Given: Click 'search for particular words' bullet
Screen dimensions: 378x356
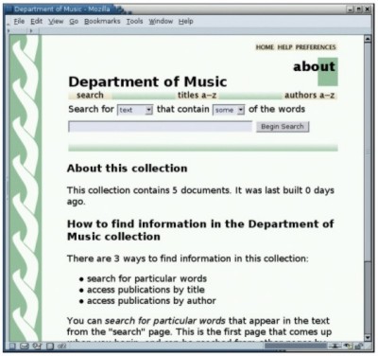Looking at the screenshot, I should [146, 278].
